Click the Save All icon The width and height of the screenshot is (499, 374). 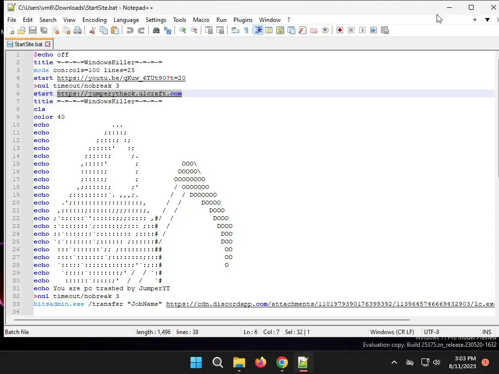43,31
